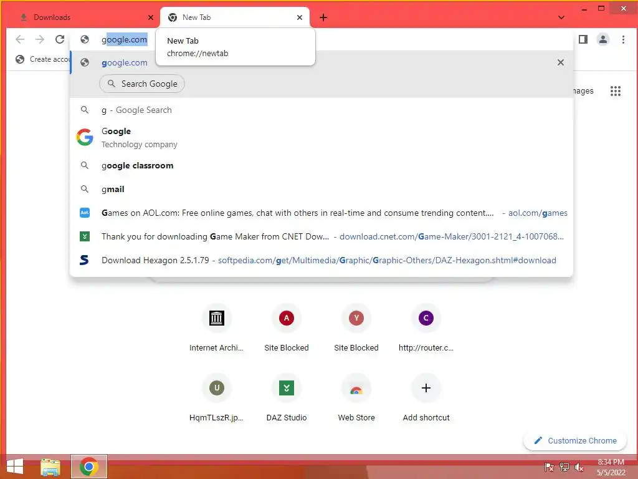Click the Chrome taskbar icon
Image resolution: width=638 pixels, height=479 pixels.
pos(89,467)
